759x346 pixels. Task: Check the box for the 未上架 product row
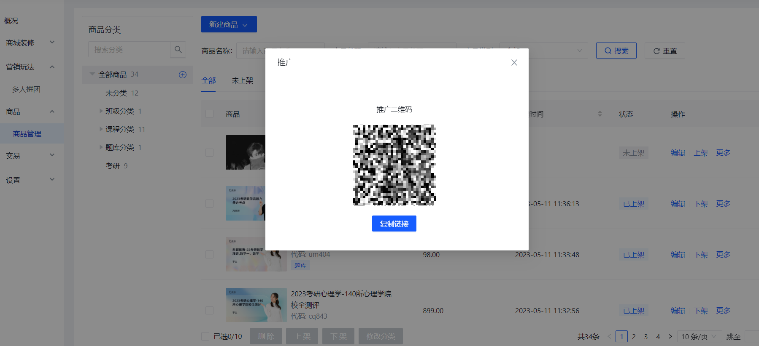click(x=209, y=152)
